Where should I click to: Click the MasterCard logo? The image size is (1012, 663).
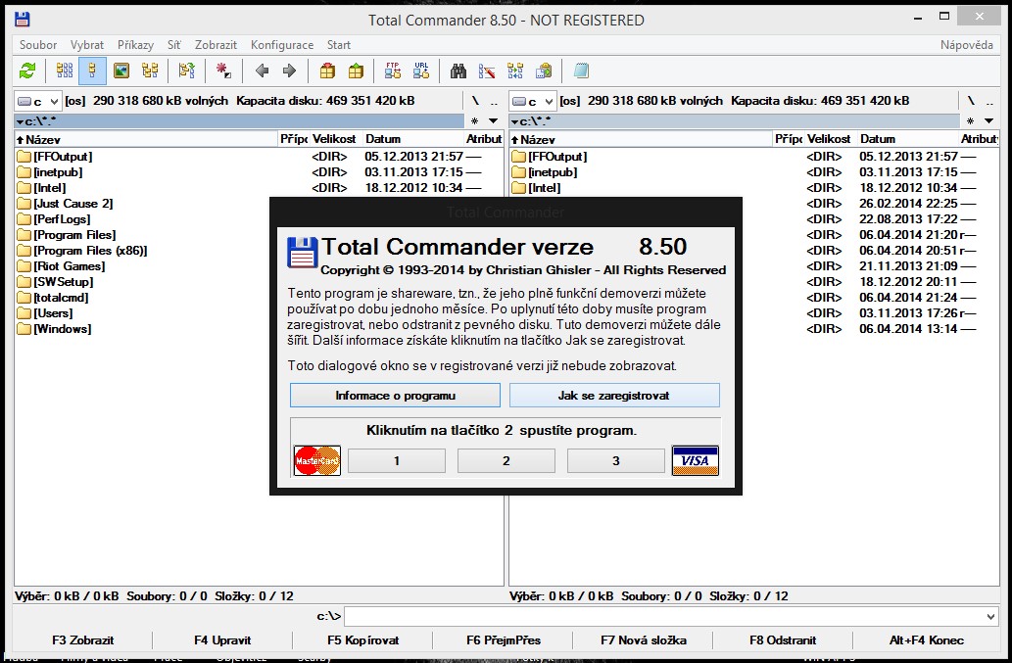click(x=316, y=460)
